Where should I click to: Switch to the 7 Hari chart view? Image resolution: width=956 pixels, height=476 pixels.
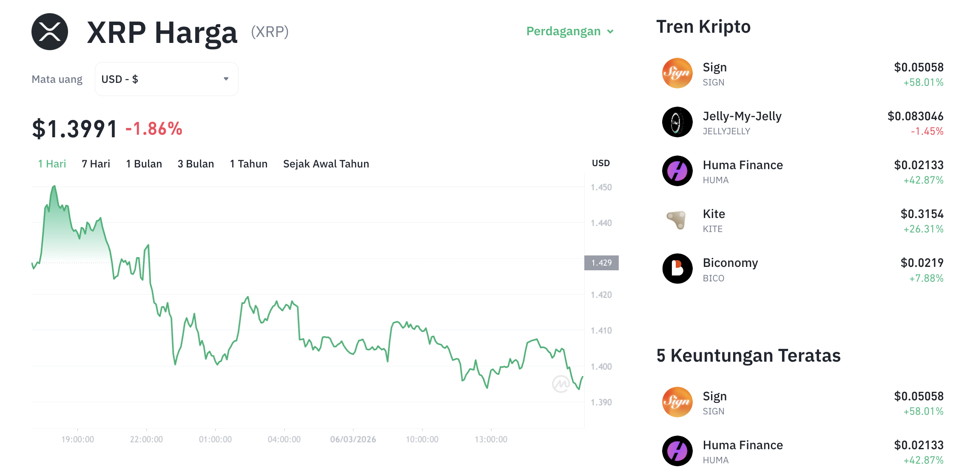[x=96, y=164]
